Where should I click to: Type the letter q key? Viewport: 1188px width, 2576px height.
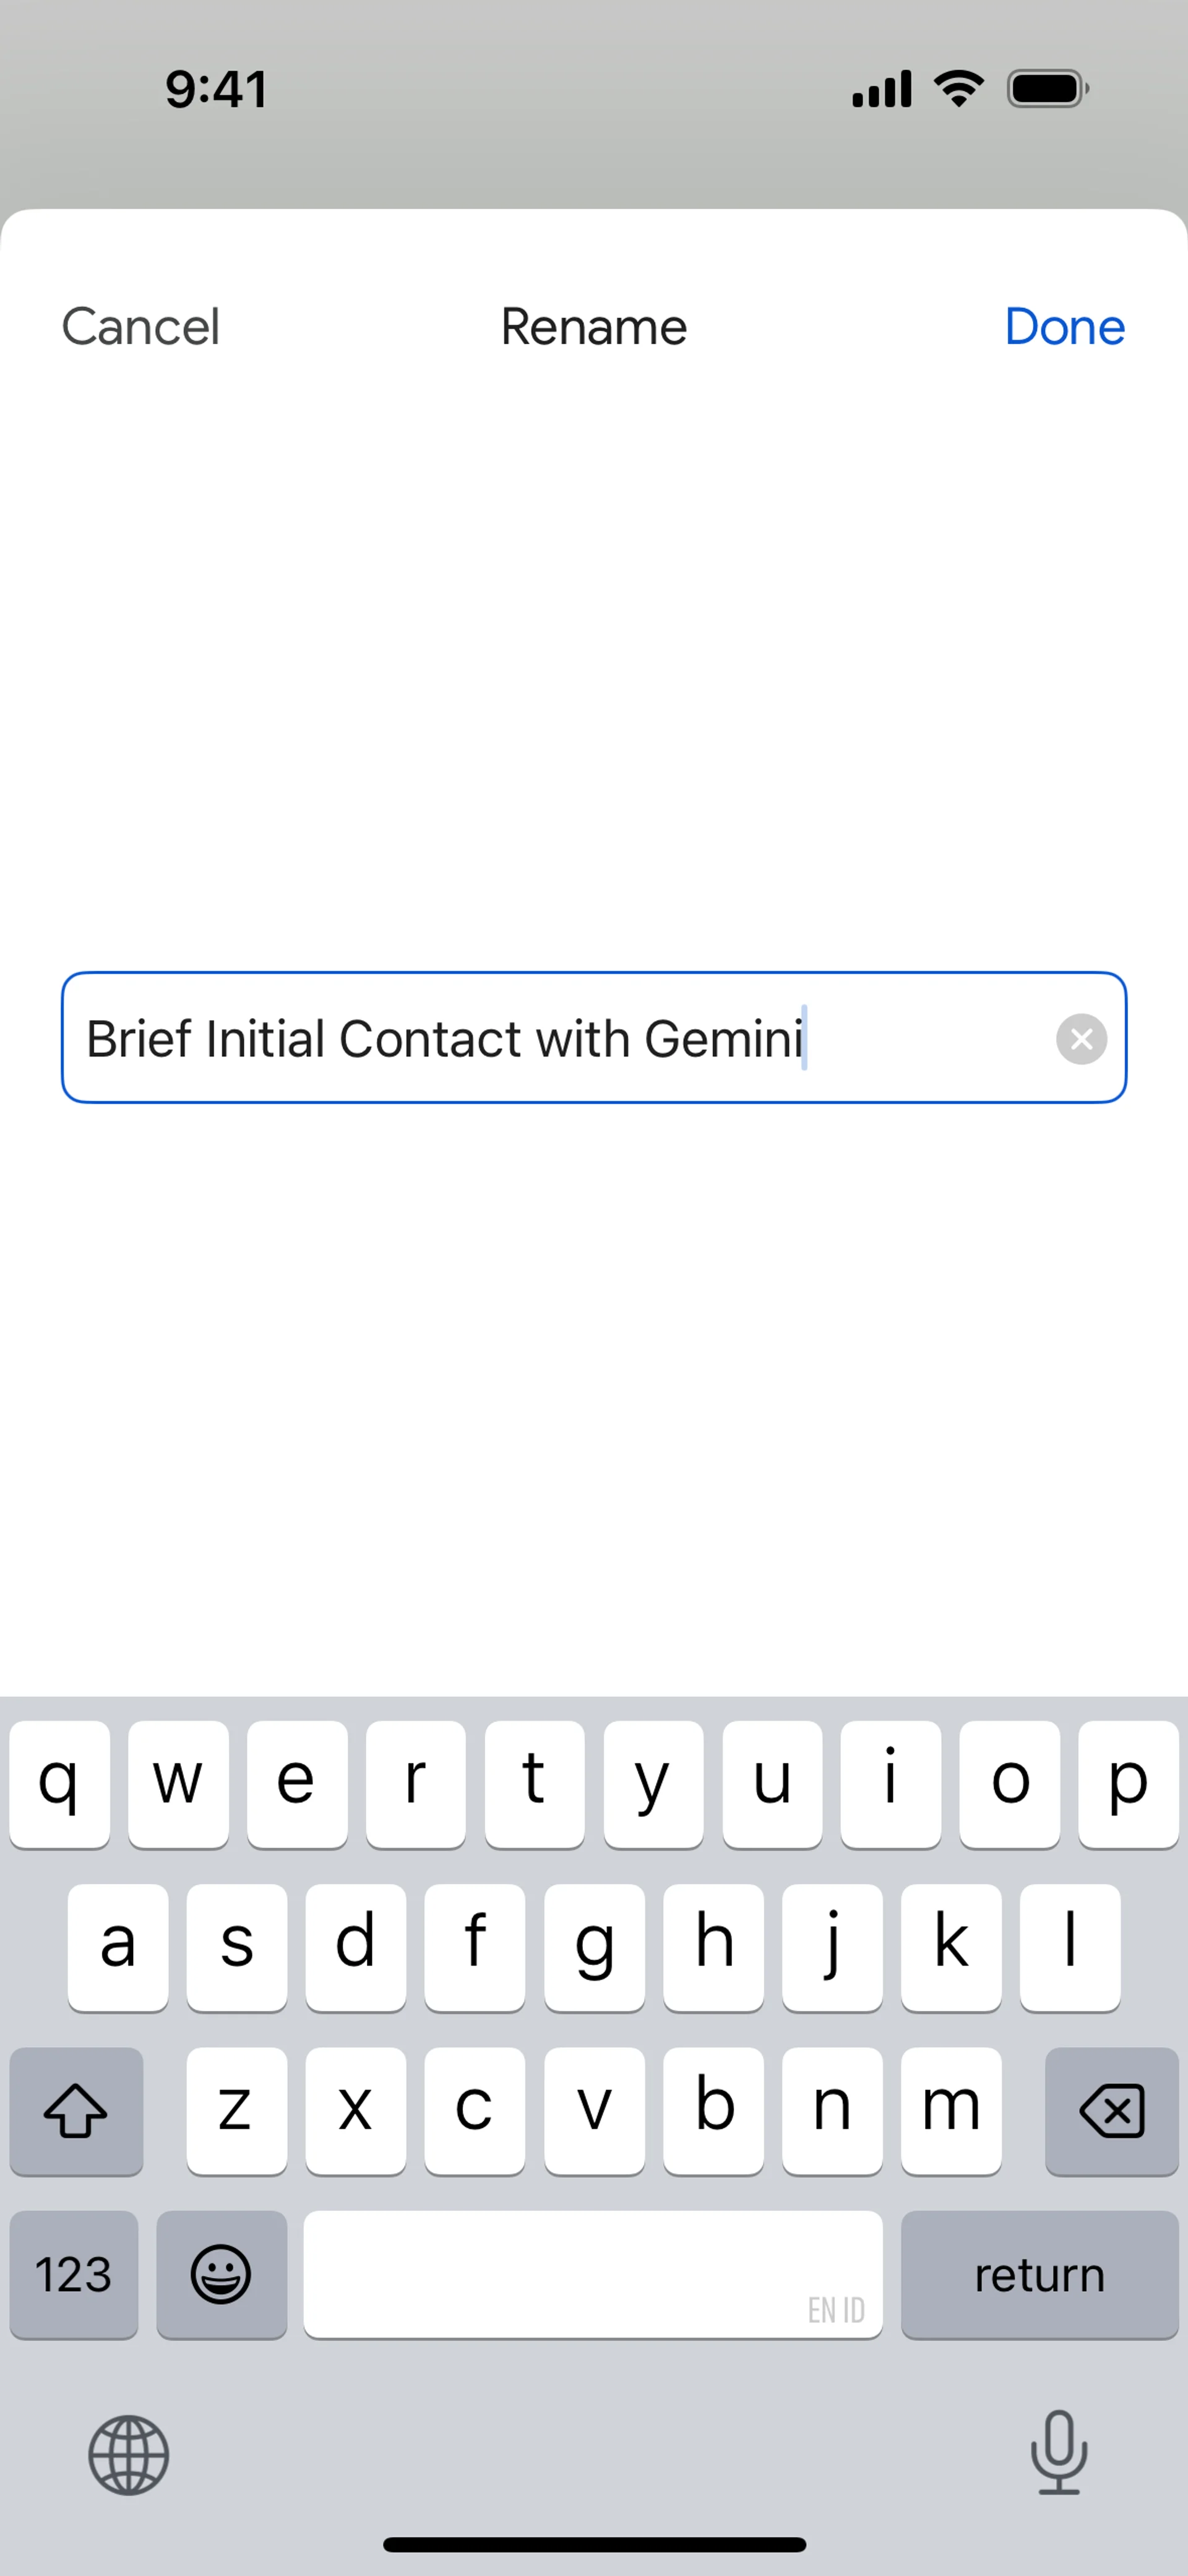[x=59, y=1783]
